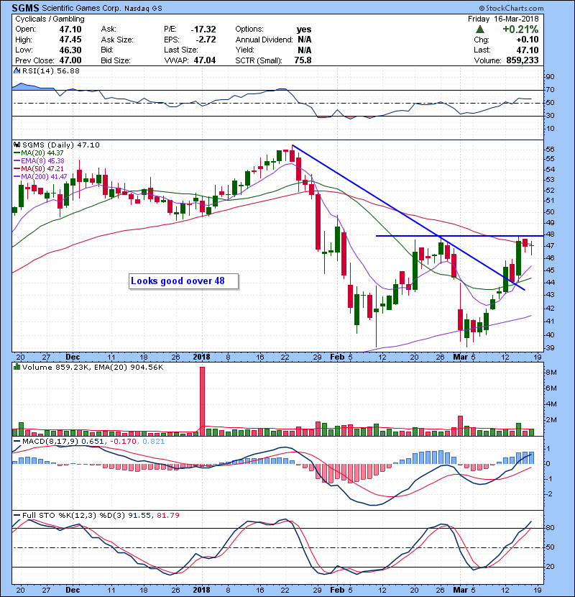
Task: Click the High value 47.45
Action: [x=70, y=40]
